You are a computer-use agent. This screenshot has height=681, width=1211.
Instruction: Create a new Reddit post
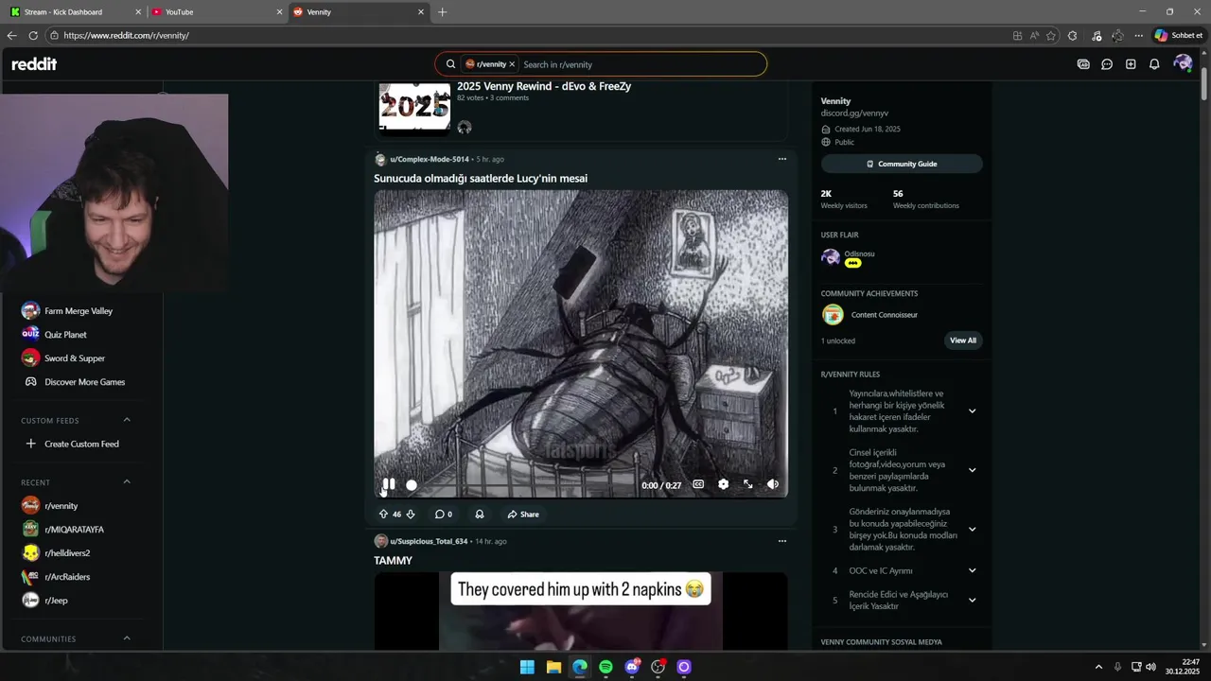1131,64
